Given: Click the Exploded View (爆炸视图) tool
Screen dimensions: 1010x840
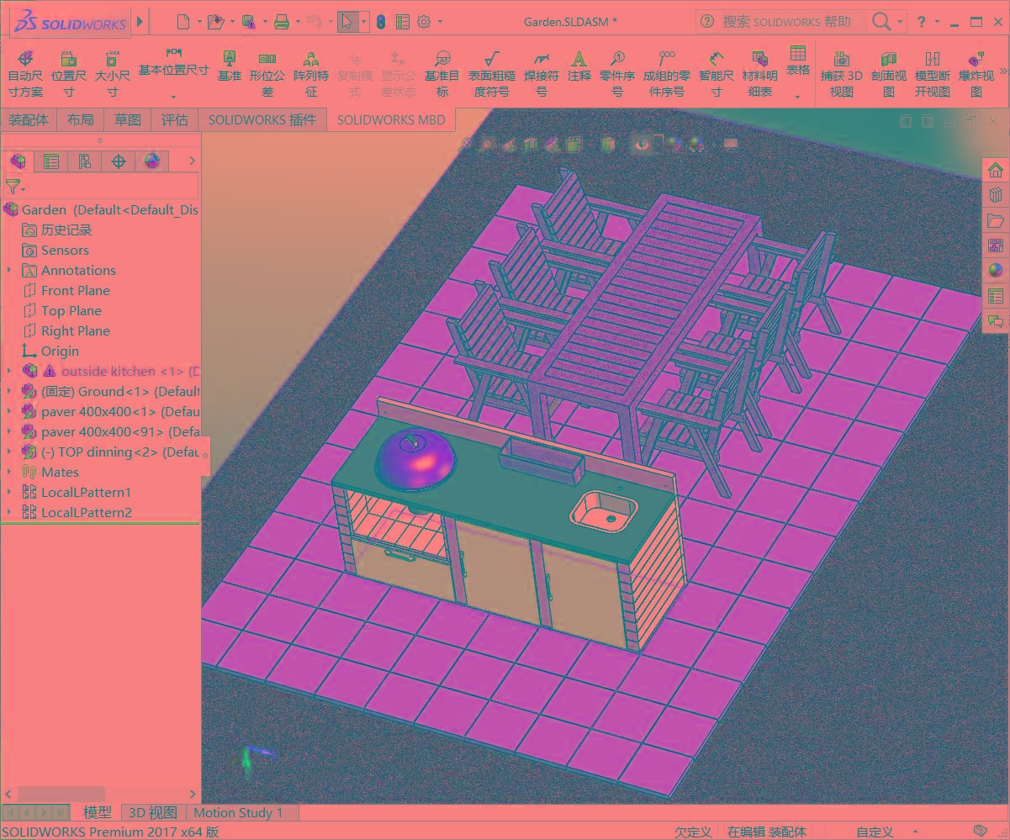Looking at the screenshot, I should coord(976,74).
